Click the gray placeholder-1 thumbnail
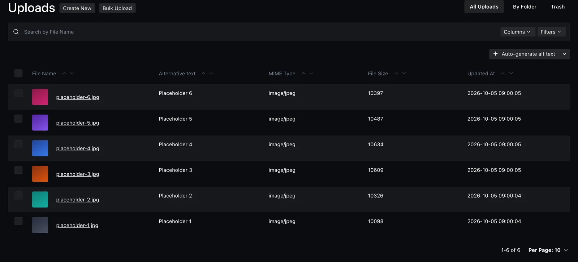Viewport: 578px width, 262px height. (x=40, y=225)
